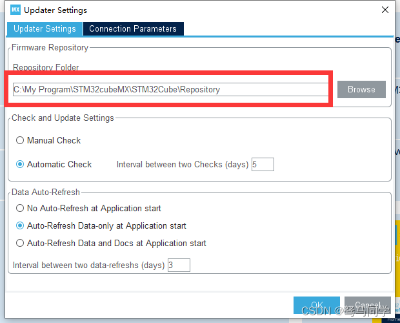400x323 pixels.
Task: Switch to the Updater Settings tab
Action: (45, 28)
